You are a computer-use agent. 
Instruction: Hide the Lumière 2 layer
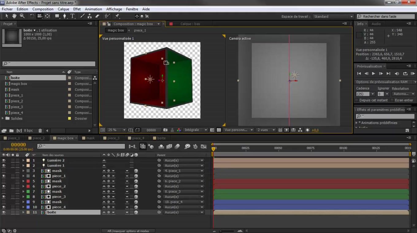(4, 160)
